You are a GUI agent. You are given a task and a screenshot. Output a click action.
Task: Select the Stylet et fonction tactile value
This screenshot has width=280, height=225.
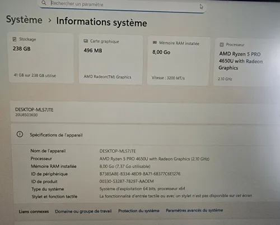[x=176, y=196]
